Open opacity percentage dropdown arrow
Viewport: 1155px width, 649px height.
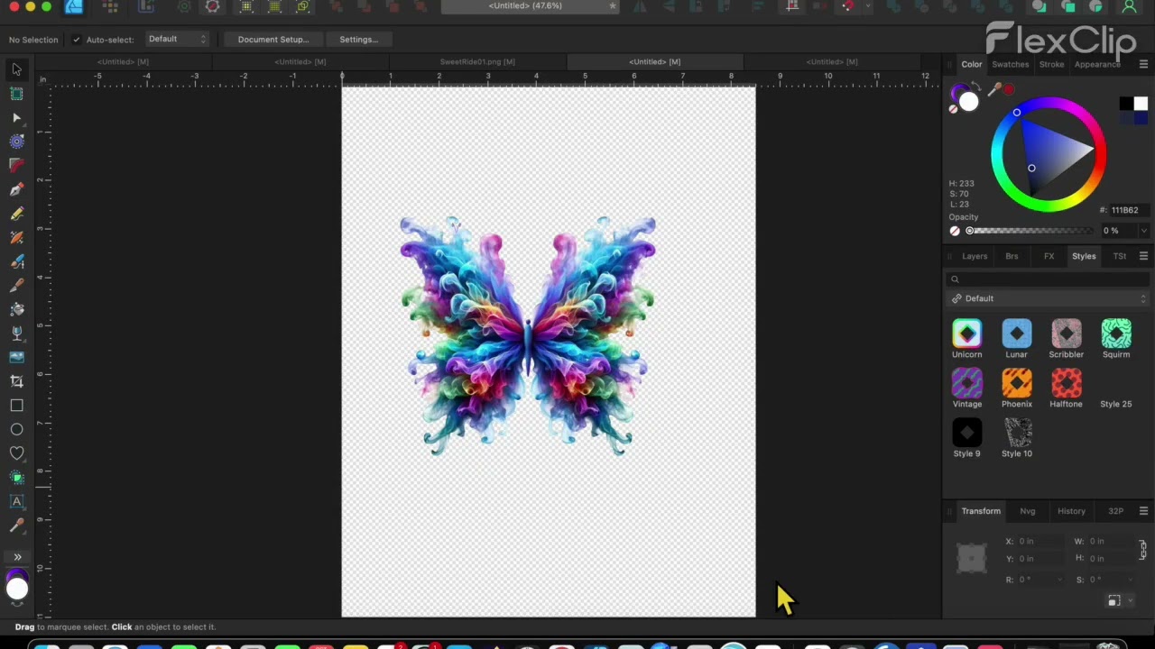tap(1143, 231)
